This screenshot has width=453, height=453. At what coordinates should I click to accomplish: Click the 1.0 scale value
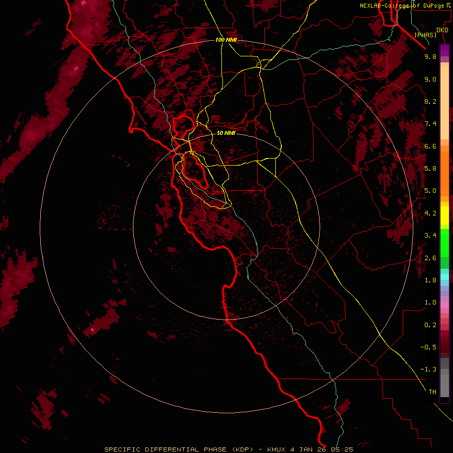point(430,303)
